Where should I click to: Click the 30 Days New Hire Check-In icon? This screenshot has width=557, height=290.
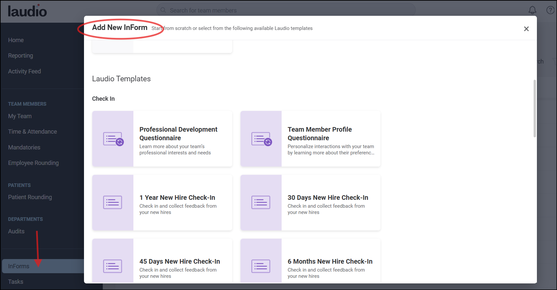(x=261, y=202)
